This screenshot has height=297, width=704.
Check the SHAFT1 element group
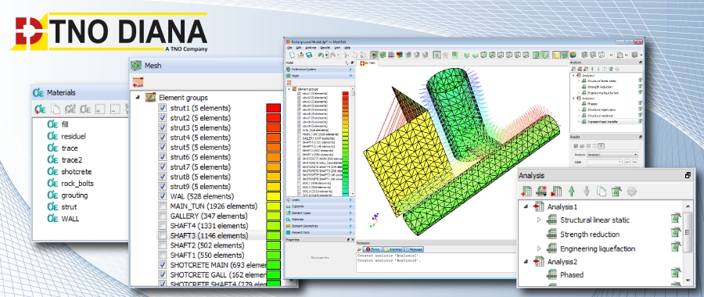pos(163,255)
